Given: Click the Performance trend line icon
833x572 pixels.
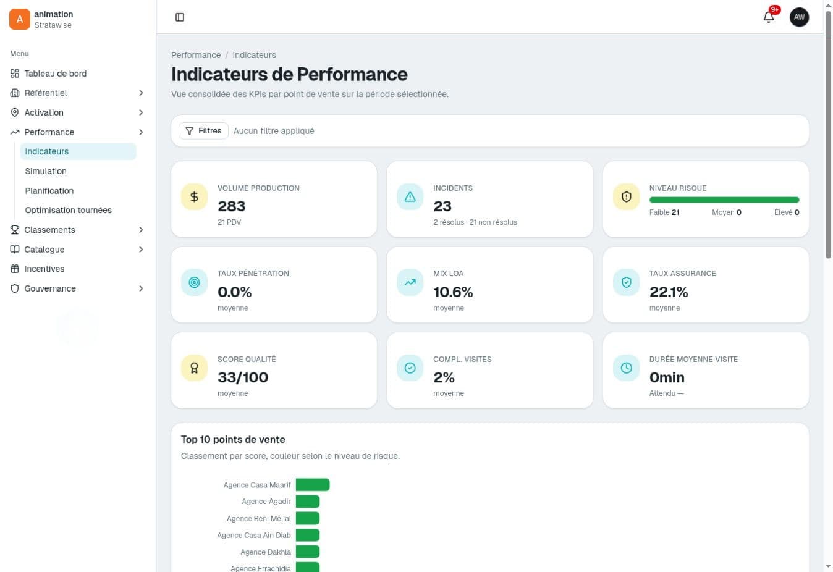Looking at the screenshot, I should point(15,132).
